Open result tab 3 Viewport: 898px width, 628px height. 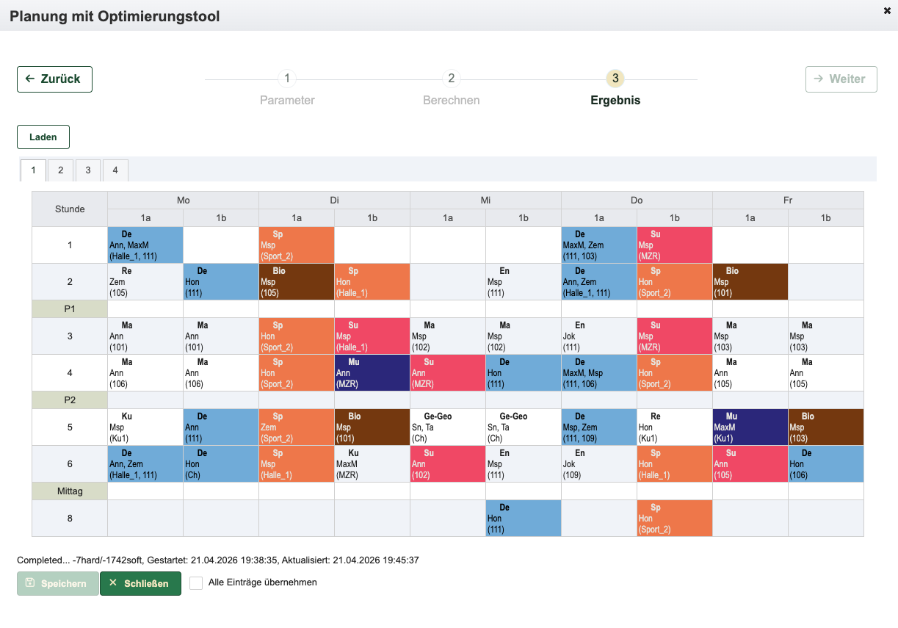click(x=87, y=170)
